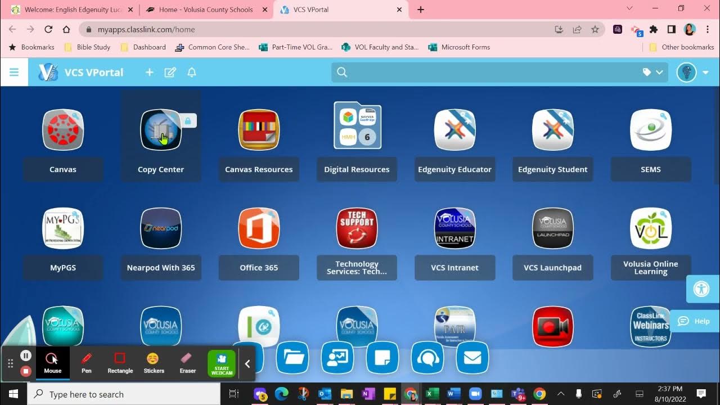
Task: Click the notifications bell icon
Action: pyautogui.click(x=192, y=73)
